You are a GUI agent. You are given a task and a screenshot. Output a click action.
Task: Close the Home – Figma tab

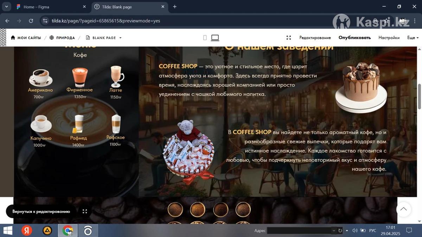[x=84, y=7]
